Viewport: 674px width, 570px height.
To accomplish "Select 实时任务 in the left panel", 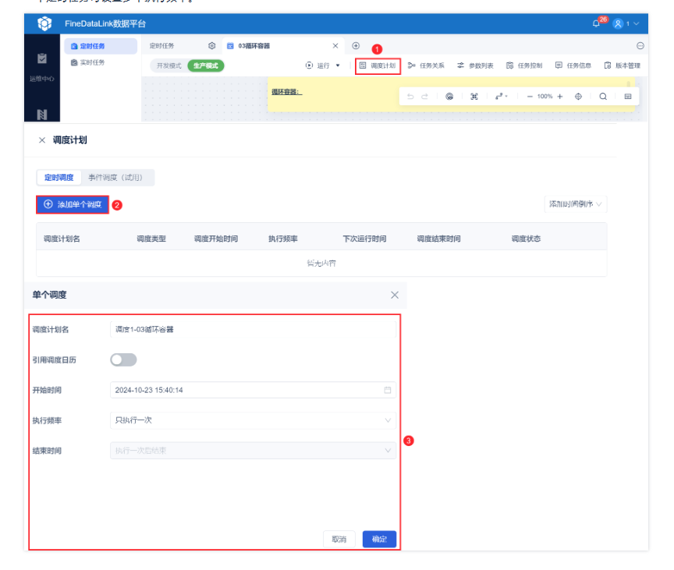I will point(87,62).
